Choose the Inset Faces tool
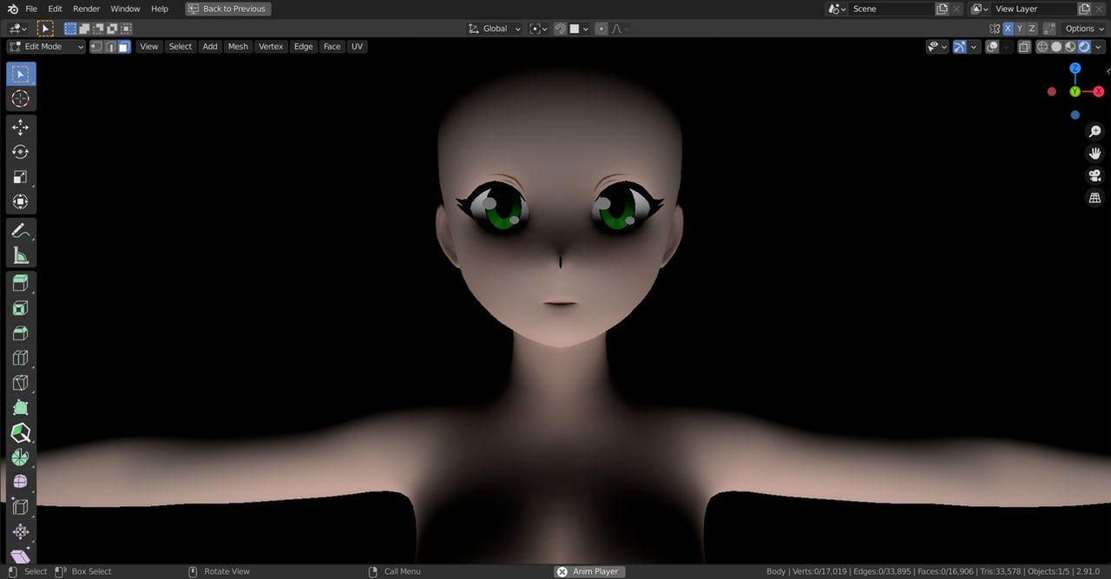 [21, 308]
